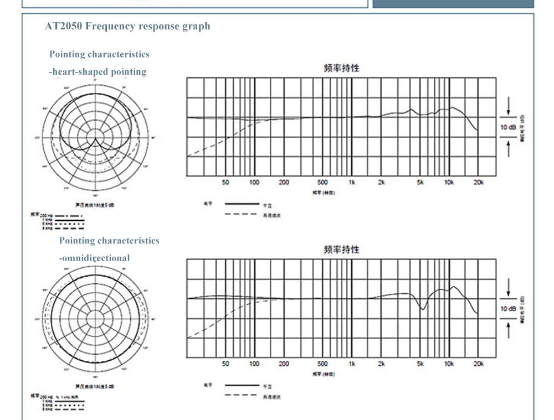
Task: Click the 2k axis label under omnidirectional chart
Action: (x=381, y=364)
